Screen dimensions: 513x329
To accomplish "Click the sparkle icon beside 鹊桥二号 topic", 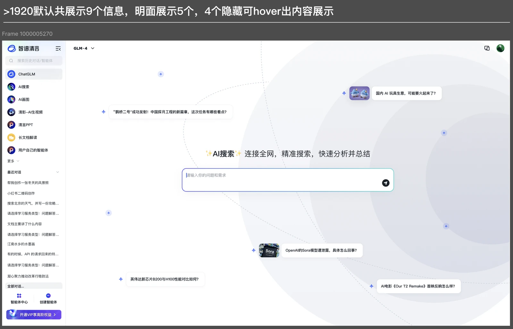I will (104, 112).
